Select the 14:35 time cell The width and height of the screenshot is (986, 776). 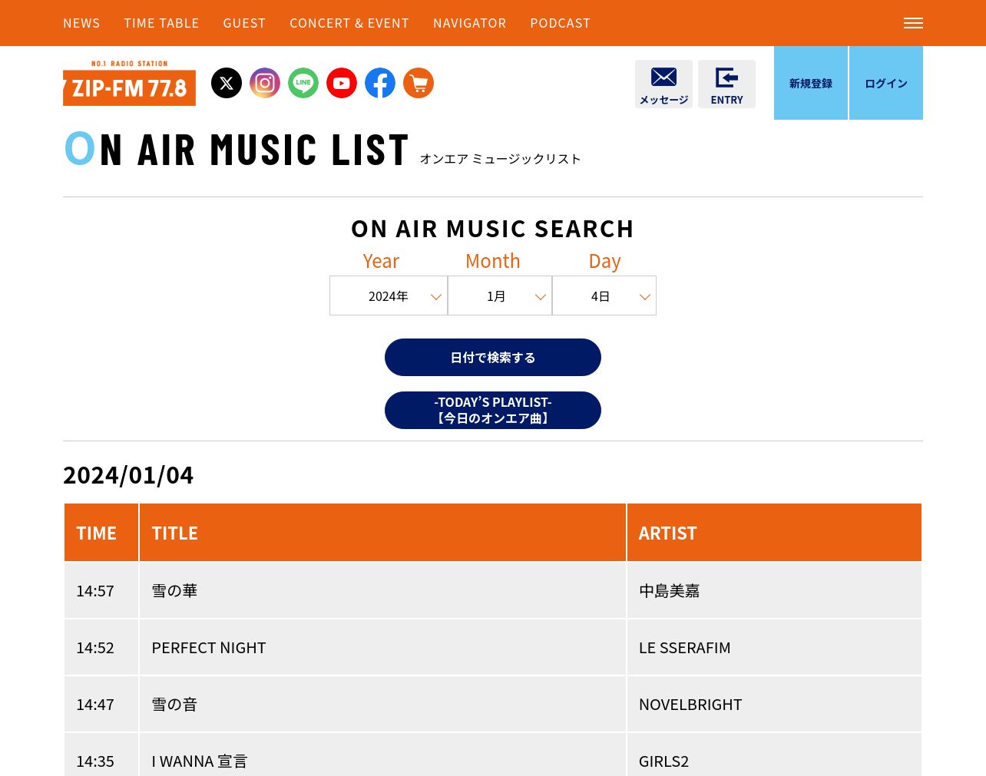(x=101, y=755)
